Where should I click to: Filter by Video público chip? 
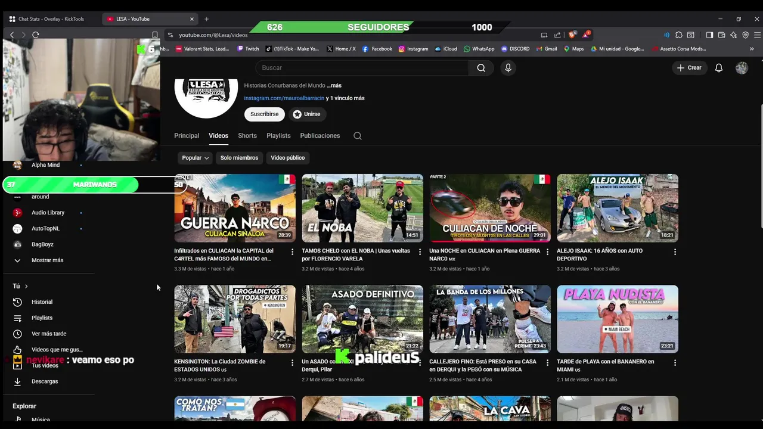(287, 158)
